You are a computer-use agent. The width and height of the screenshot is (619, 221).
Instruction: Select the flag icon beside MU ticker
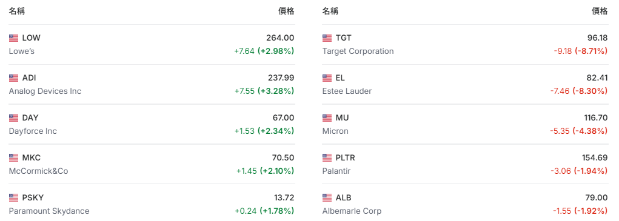327,118
